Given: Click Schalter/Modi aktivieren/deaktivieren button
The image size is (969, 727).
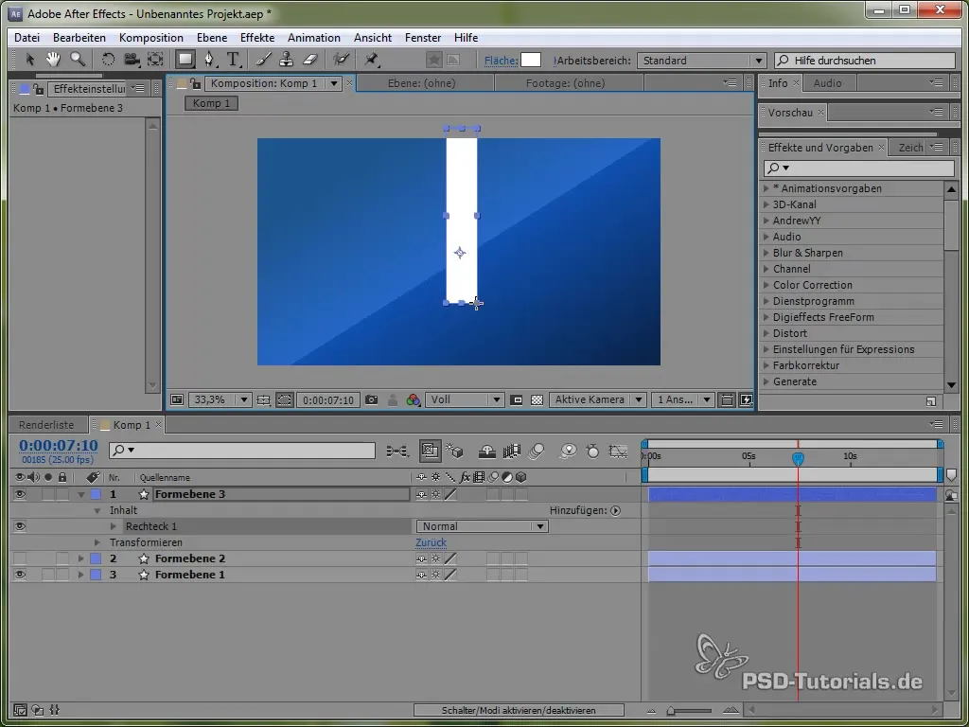Looking at the screenshot, I should click(x=519, y=710).
